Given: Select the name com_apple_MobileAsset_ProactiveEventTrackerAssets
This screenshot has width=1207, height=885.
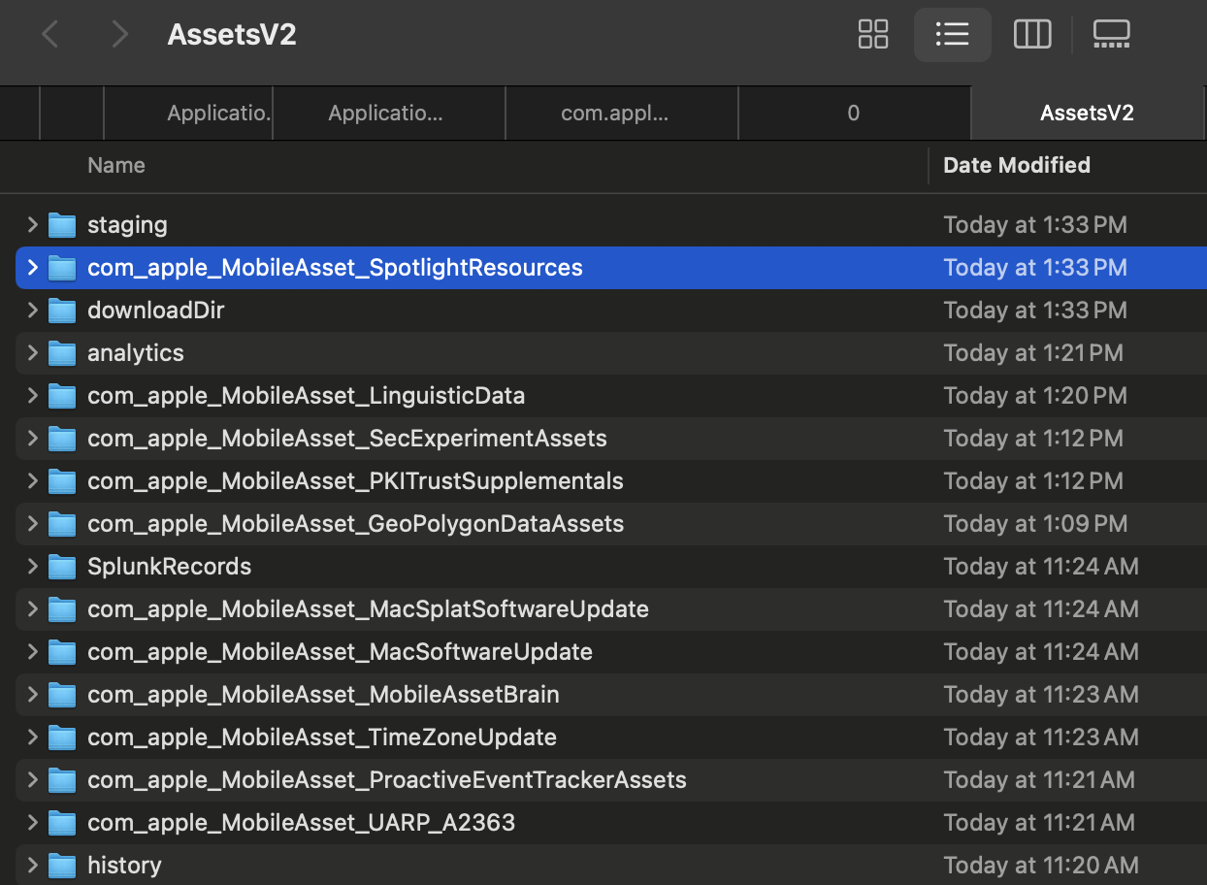Looking at the screenshot, I should point(387,780).
